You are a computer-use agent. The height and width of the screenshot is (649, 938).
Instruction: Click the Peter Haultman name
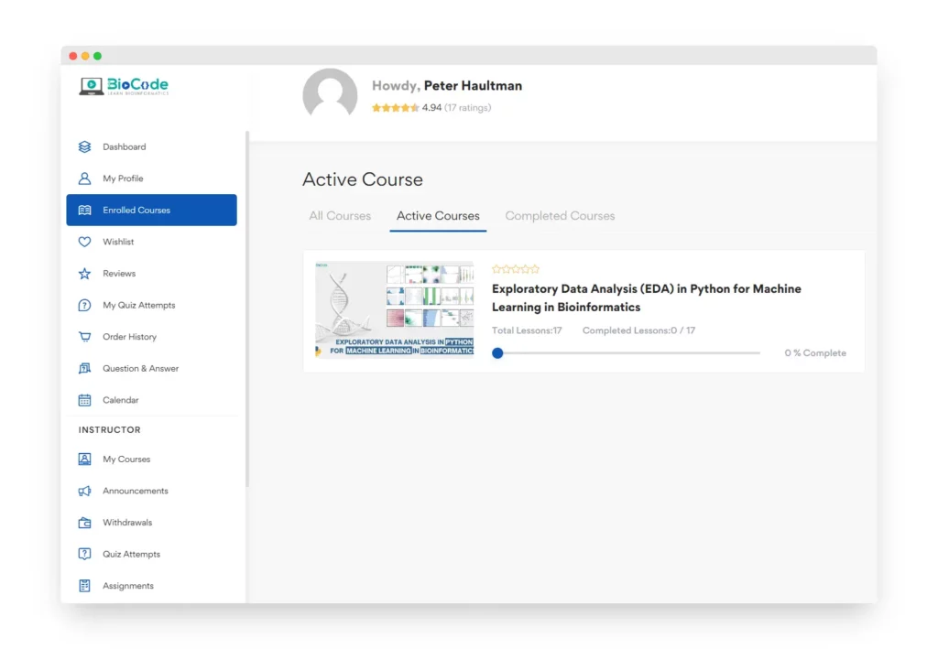[x=473, y=85]
